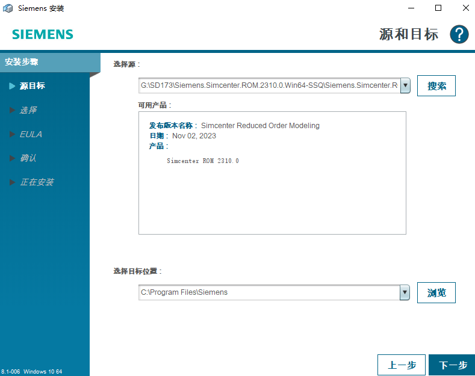The width and height of the screenshot is (475, 376).
Task: Click the 产品 label in the products box
Action: coord(158,146)
